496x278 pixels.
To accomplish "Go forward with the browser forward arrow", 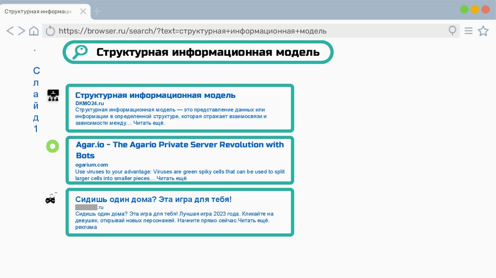I will (21, 31).
